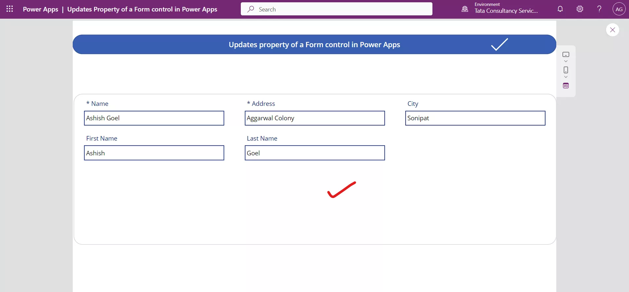
Task: Click the Name field with Ashish Goel
Action: pos(154,118)
